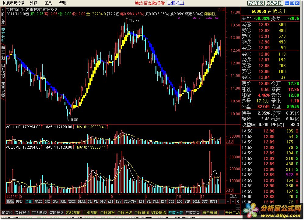Image resolution: width=304 pixels, height=220 pixels.
Task: Open the 个股评级 bottom tab
Action: [x=124, y=213]
